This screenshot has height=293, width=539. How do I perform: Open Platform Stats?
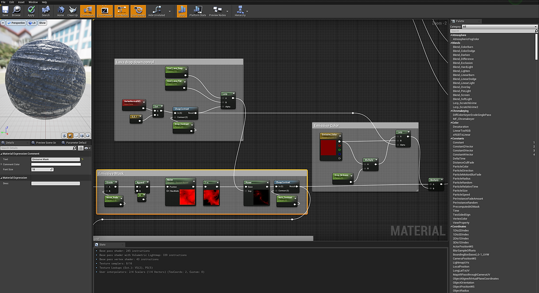[x=197, y=11]
